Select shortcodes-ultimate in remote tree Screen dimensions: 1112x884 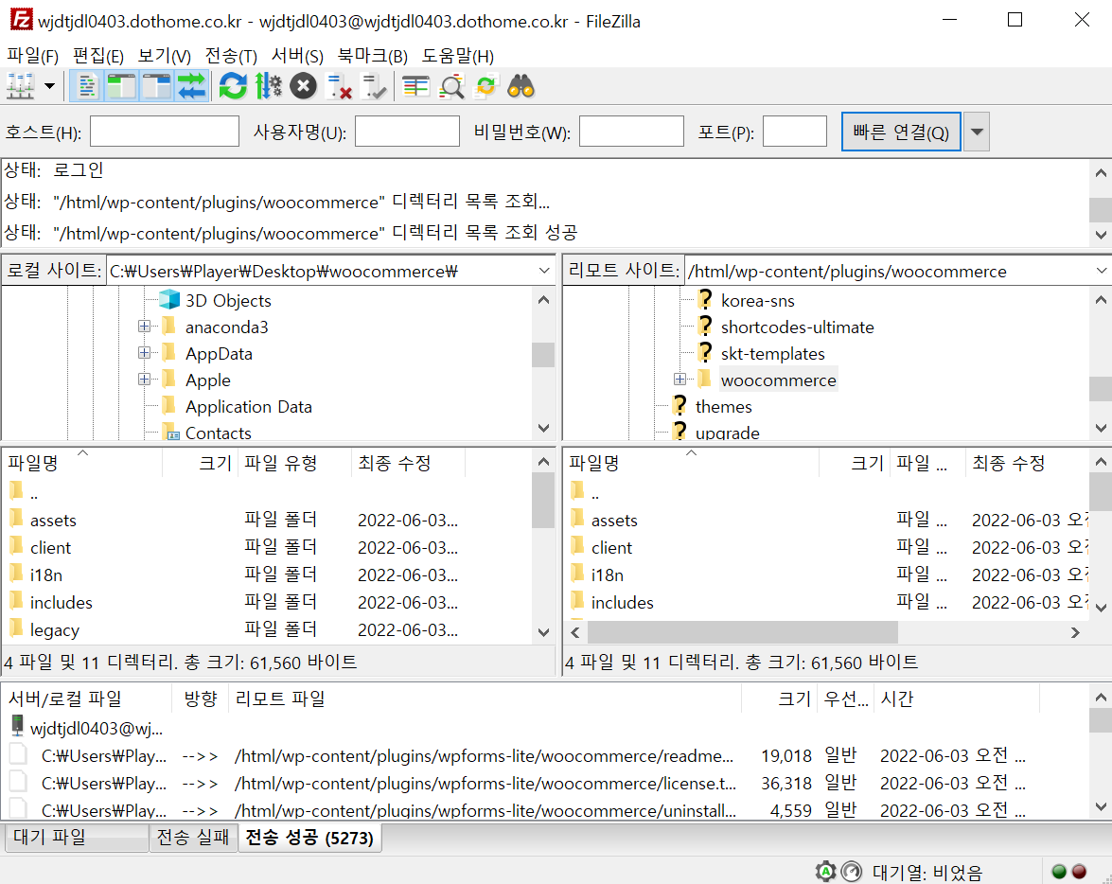[x=797, y=327]
